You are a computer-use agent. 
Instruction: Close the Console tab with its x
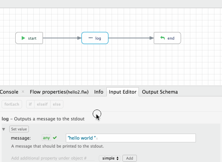coord(23,92)
